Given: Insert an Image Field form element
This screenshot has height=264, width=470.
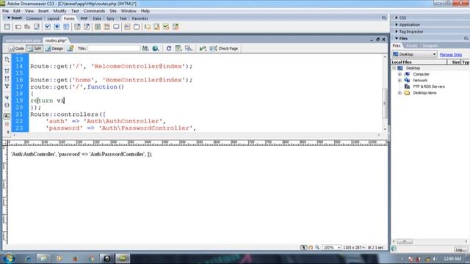Looking at the screenshot, I should click(98, 27).
